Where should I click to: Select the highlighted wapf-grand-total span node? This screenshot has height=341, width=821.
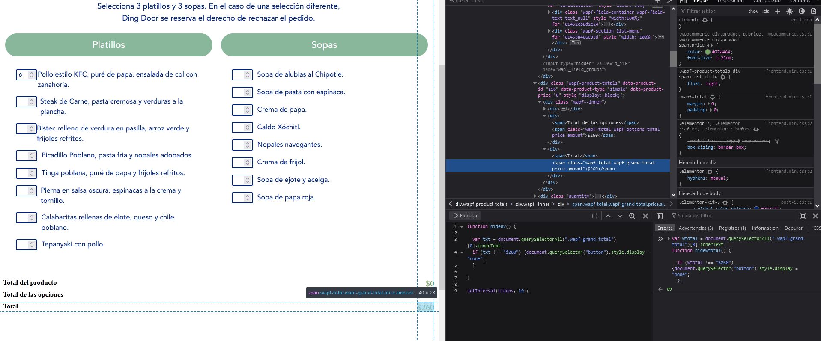(558, 166)
